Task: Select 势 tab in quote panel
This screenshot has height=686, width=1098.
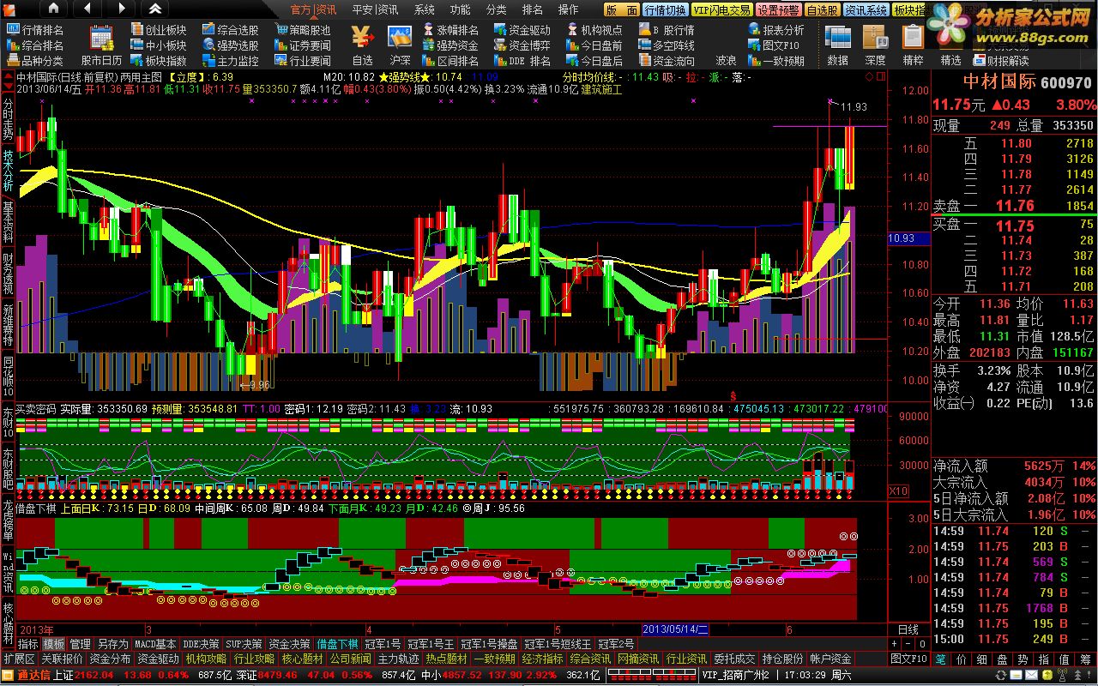Action: coord(1023,659)
